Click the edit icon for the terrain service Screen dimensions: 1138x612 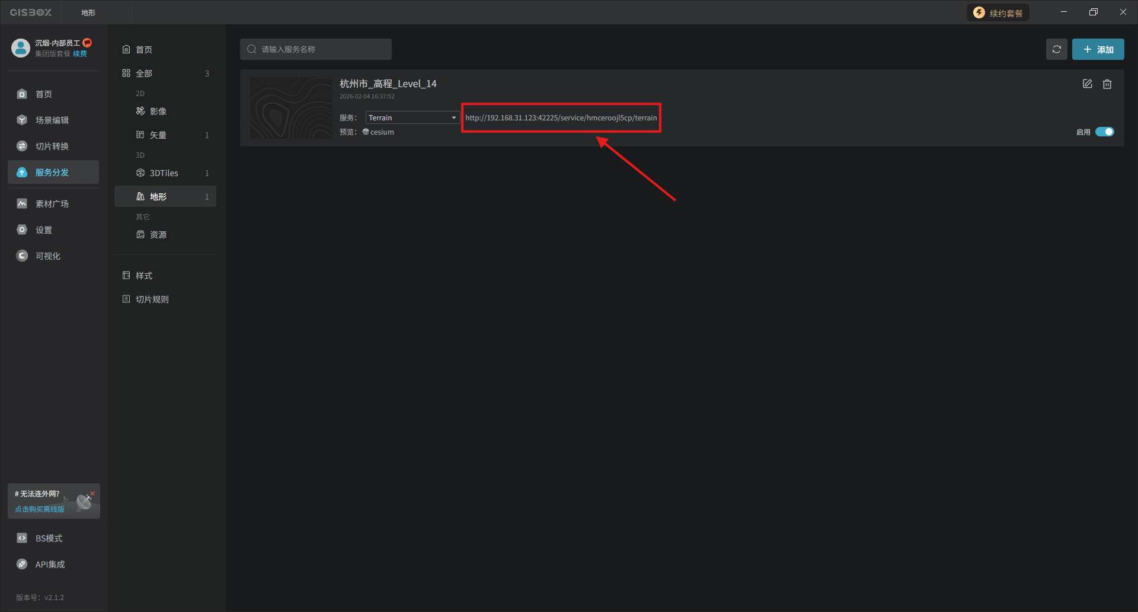(1087, 84)
